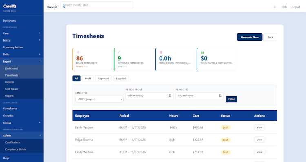This screenshot has width=306, height=162.
Task: Click the Generate New button
Action: pos(250,37)
